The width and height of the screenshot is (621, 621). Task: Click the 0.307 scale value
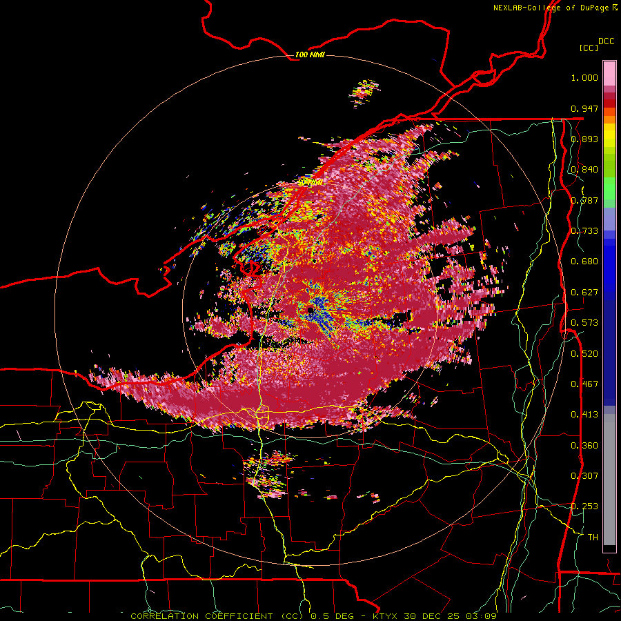point(584,476)
